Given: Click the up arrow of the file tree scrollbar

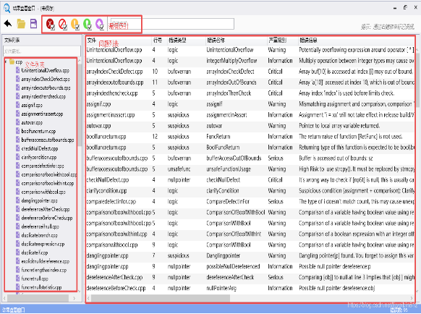Looking at the screenshot, I should tap(79, 61).
